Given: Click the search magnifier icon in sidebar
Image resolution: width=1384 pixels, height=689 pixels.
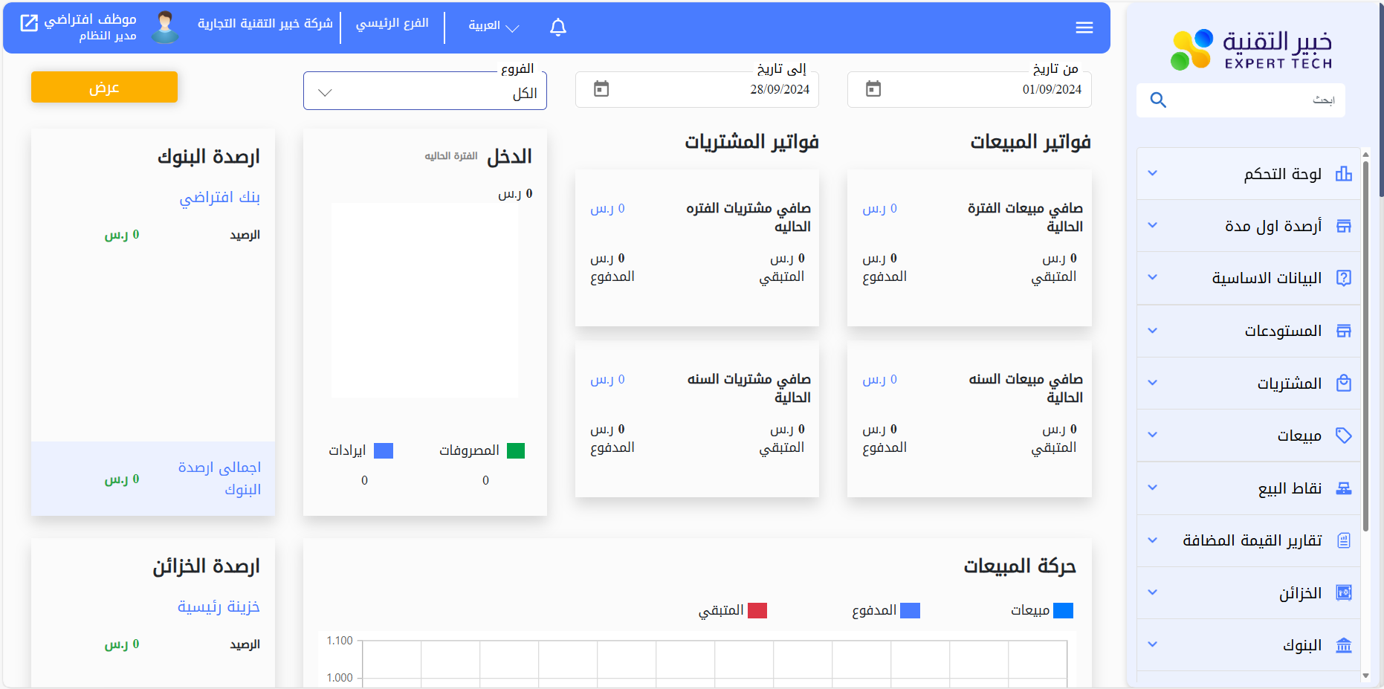Looking at the screenshot, I should [x=1158, y=100].
